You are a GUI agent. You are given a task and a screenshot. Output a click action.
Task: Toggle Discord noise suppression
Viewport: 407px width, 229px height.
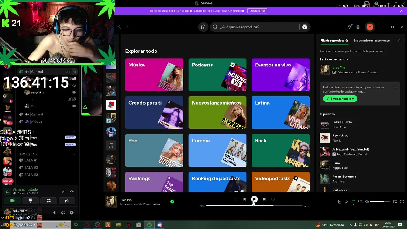click(64, 191)
